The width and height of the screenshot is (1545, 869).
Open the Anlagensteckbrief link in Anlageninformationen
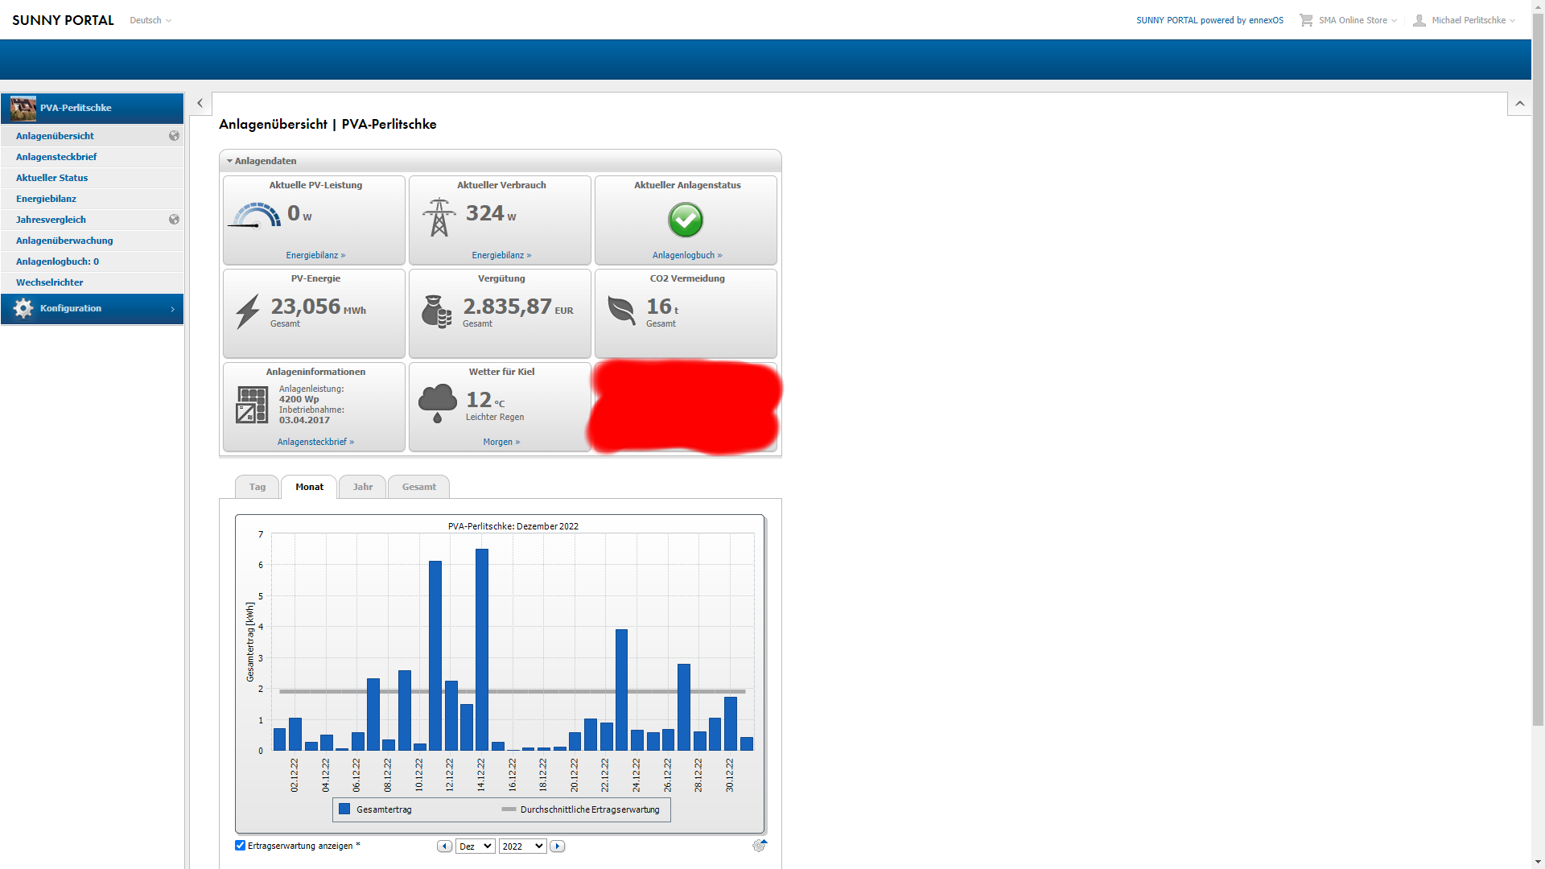315,442
